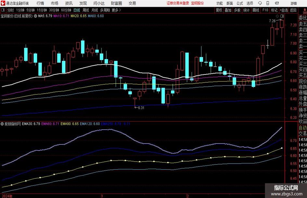Screen dimensions: 307x198
Task: Click the MA10: 6.71 label
Action: click(61, 16)
